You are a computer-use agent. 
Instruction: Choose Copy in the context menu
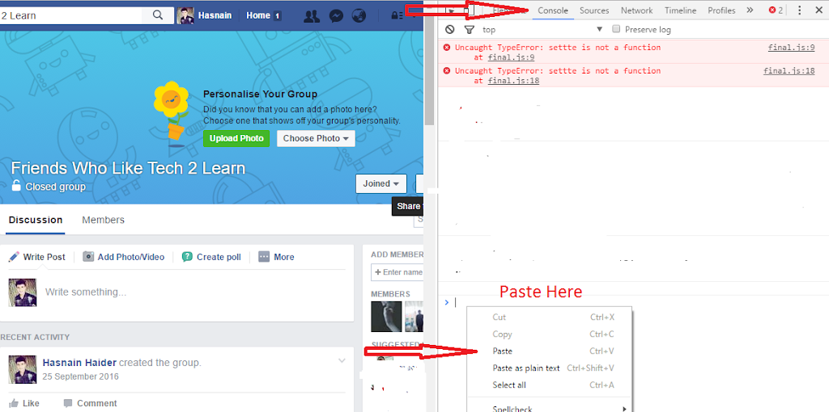(x=550, y=334)
